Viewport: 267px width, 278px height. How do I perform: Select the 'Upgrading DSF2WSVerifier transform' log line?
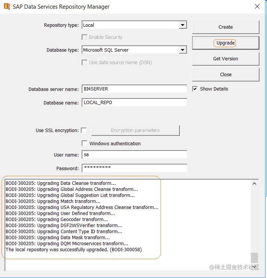[64, 225]
